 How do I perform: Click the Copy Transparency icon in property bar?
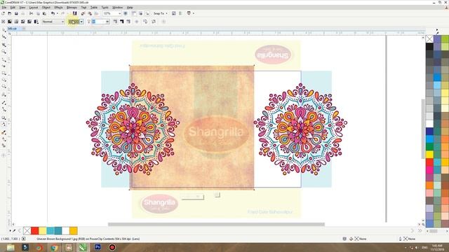click(x=145, y=22)
